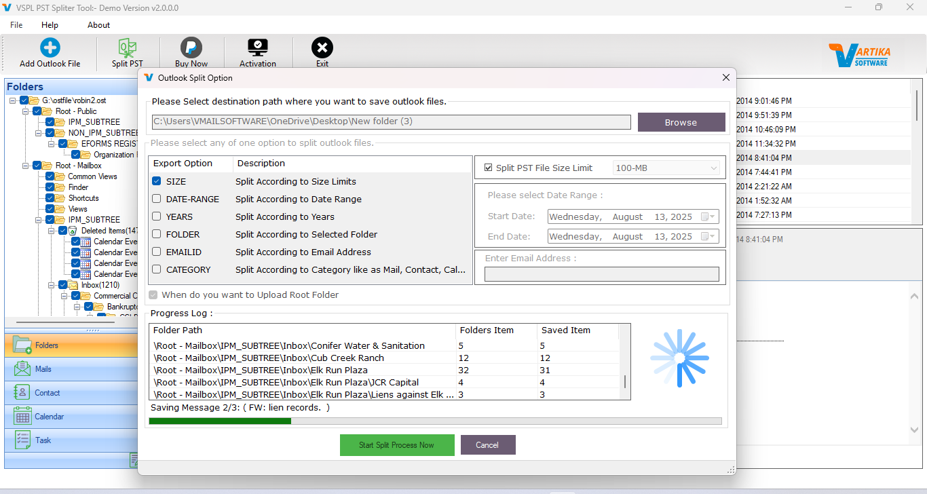This screenshot has height=494, width=927.
Task: Open the 100-MB size limit dropdown
Action: [x=713, y=167]
